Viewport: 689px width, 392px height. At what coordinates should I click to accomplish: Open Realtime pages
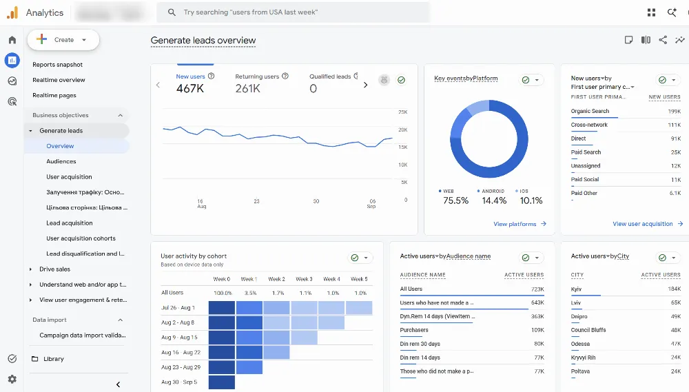tap(54, 95)
